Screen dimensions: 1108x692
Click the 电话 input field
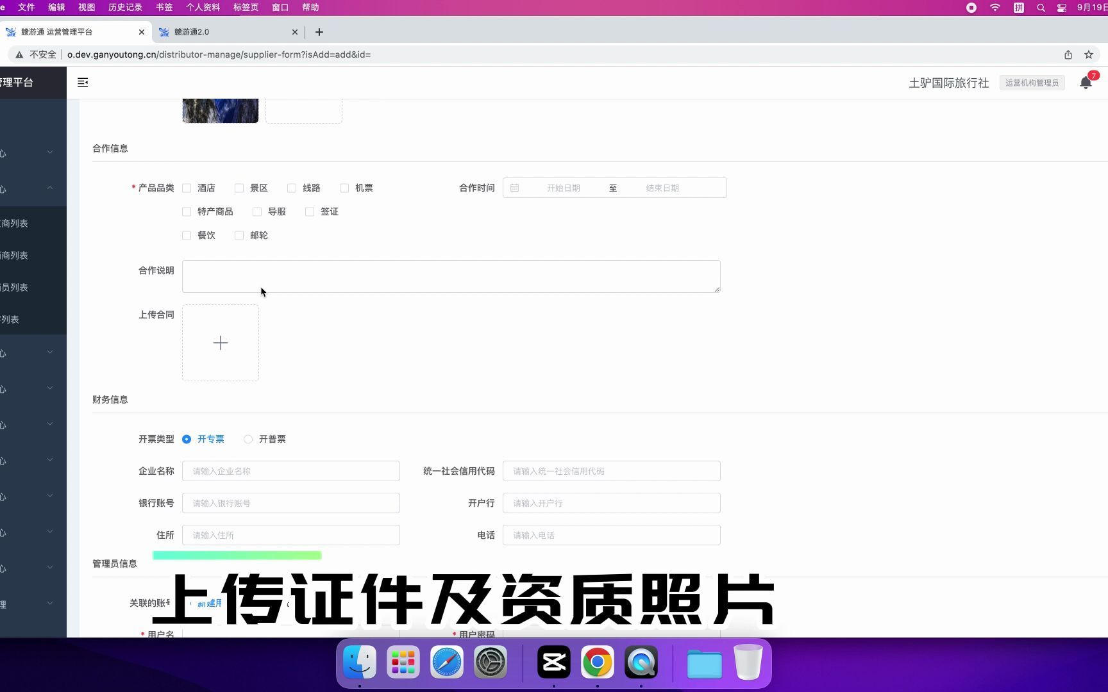click(612, 535)
